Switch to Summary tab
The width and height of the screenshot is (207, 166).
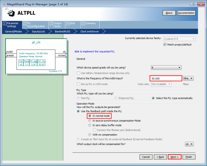(90, 25)
